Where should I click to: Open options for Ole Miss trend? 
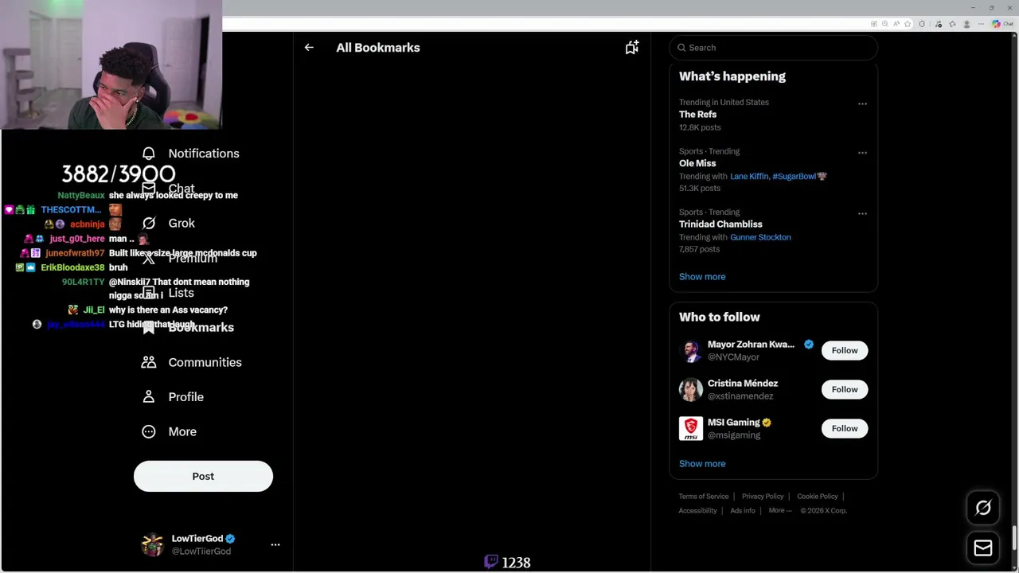coord(862,152)
